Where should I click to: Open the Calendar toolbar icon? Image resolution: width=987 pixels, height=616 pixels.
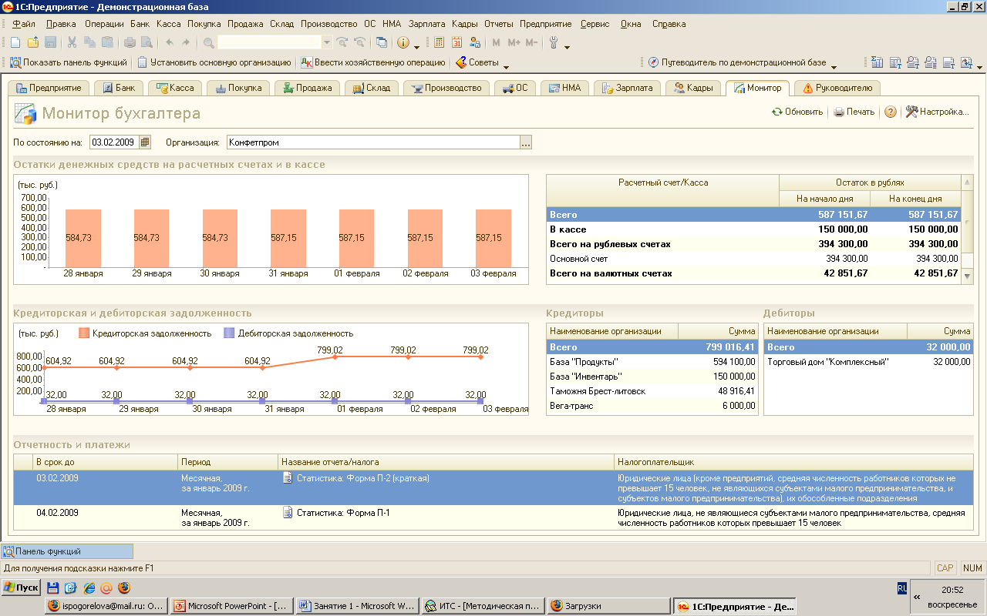[x=456, y=42]
